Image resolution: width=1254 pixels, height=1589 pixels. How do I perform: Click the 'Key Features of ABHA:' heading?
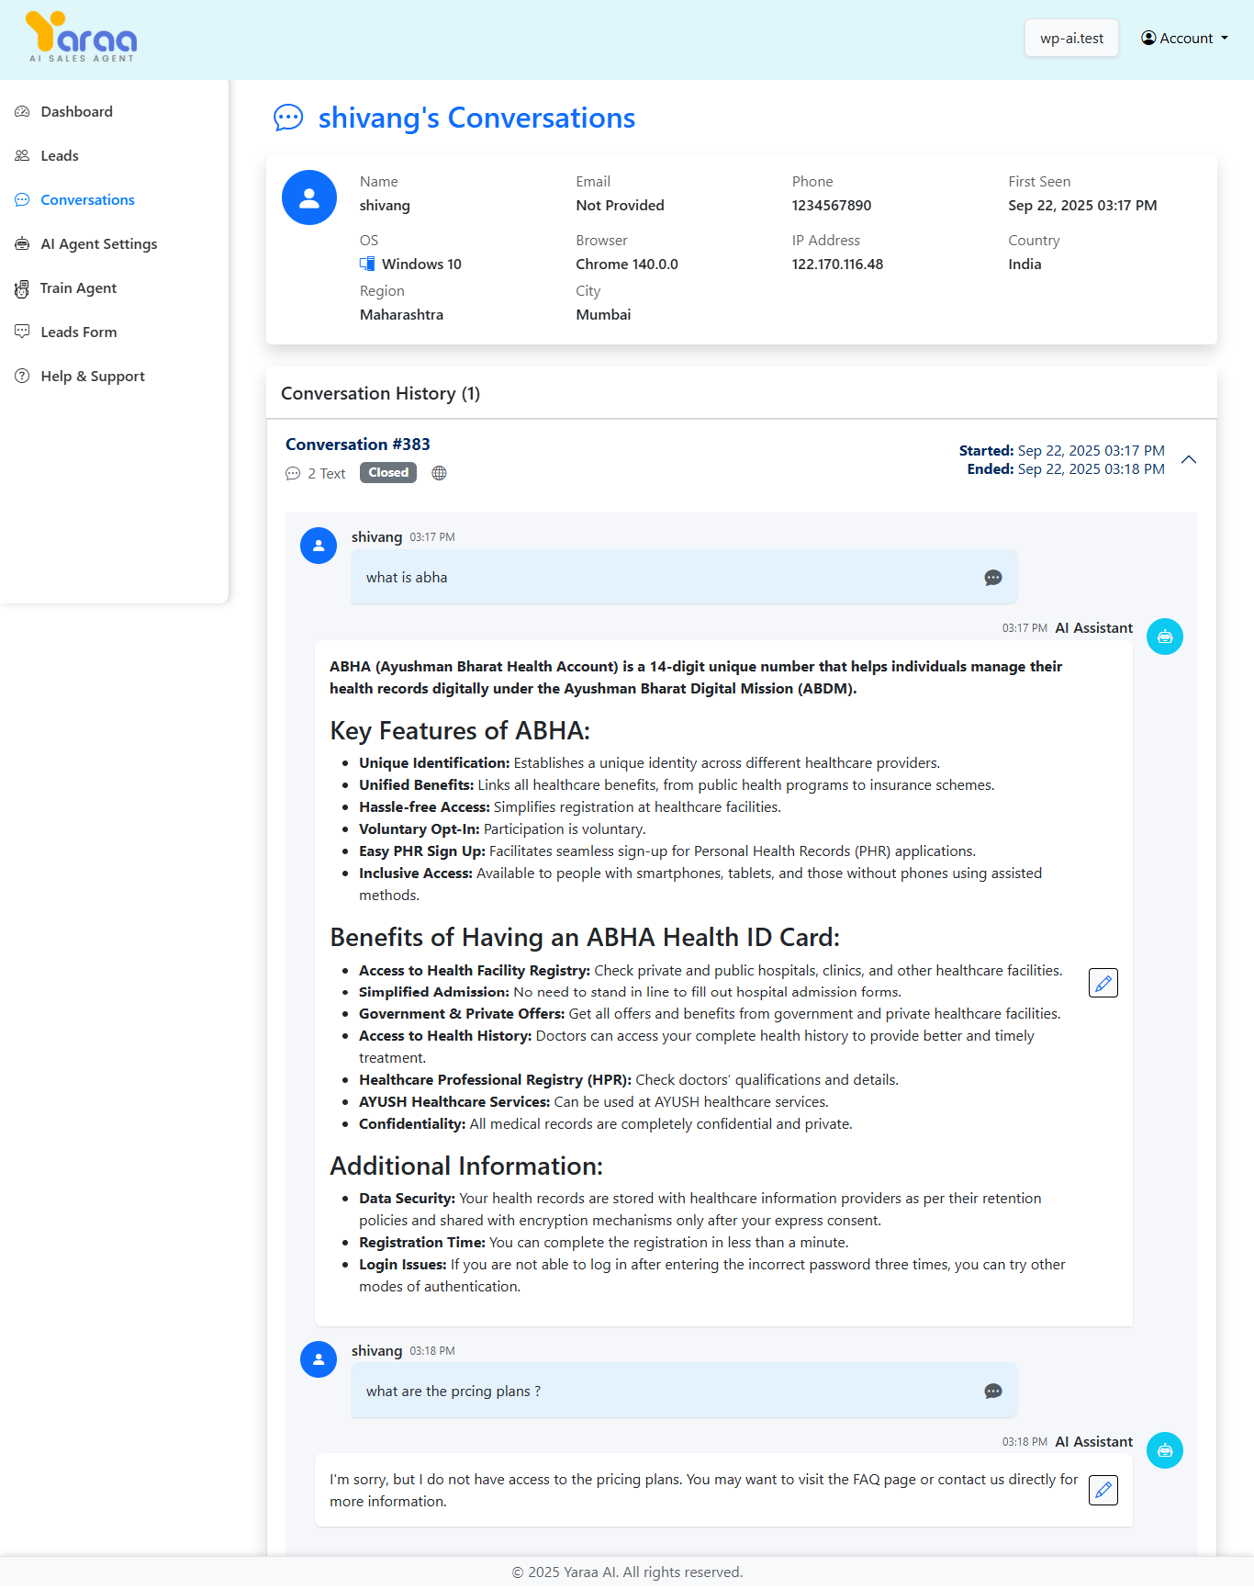(x=460, y=731)
